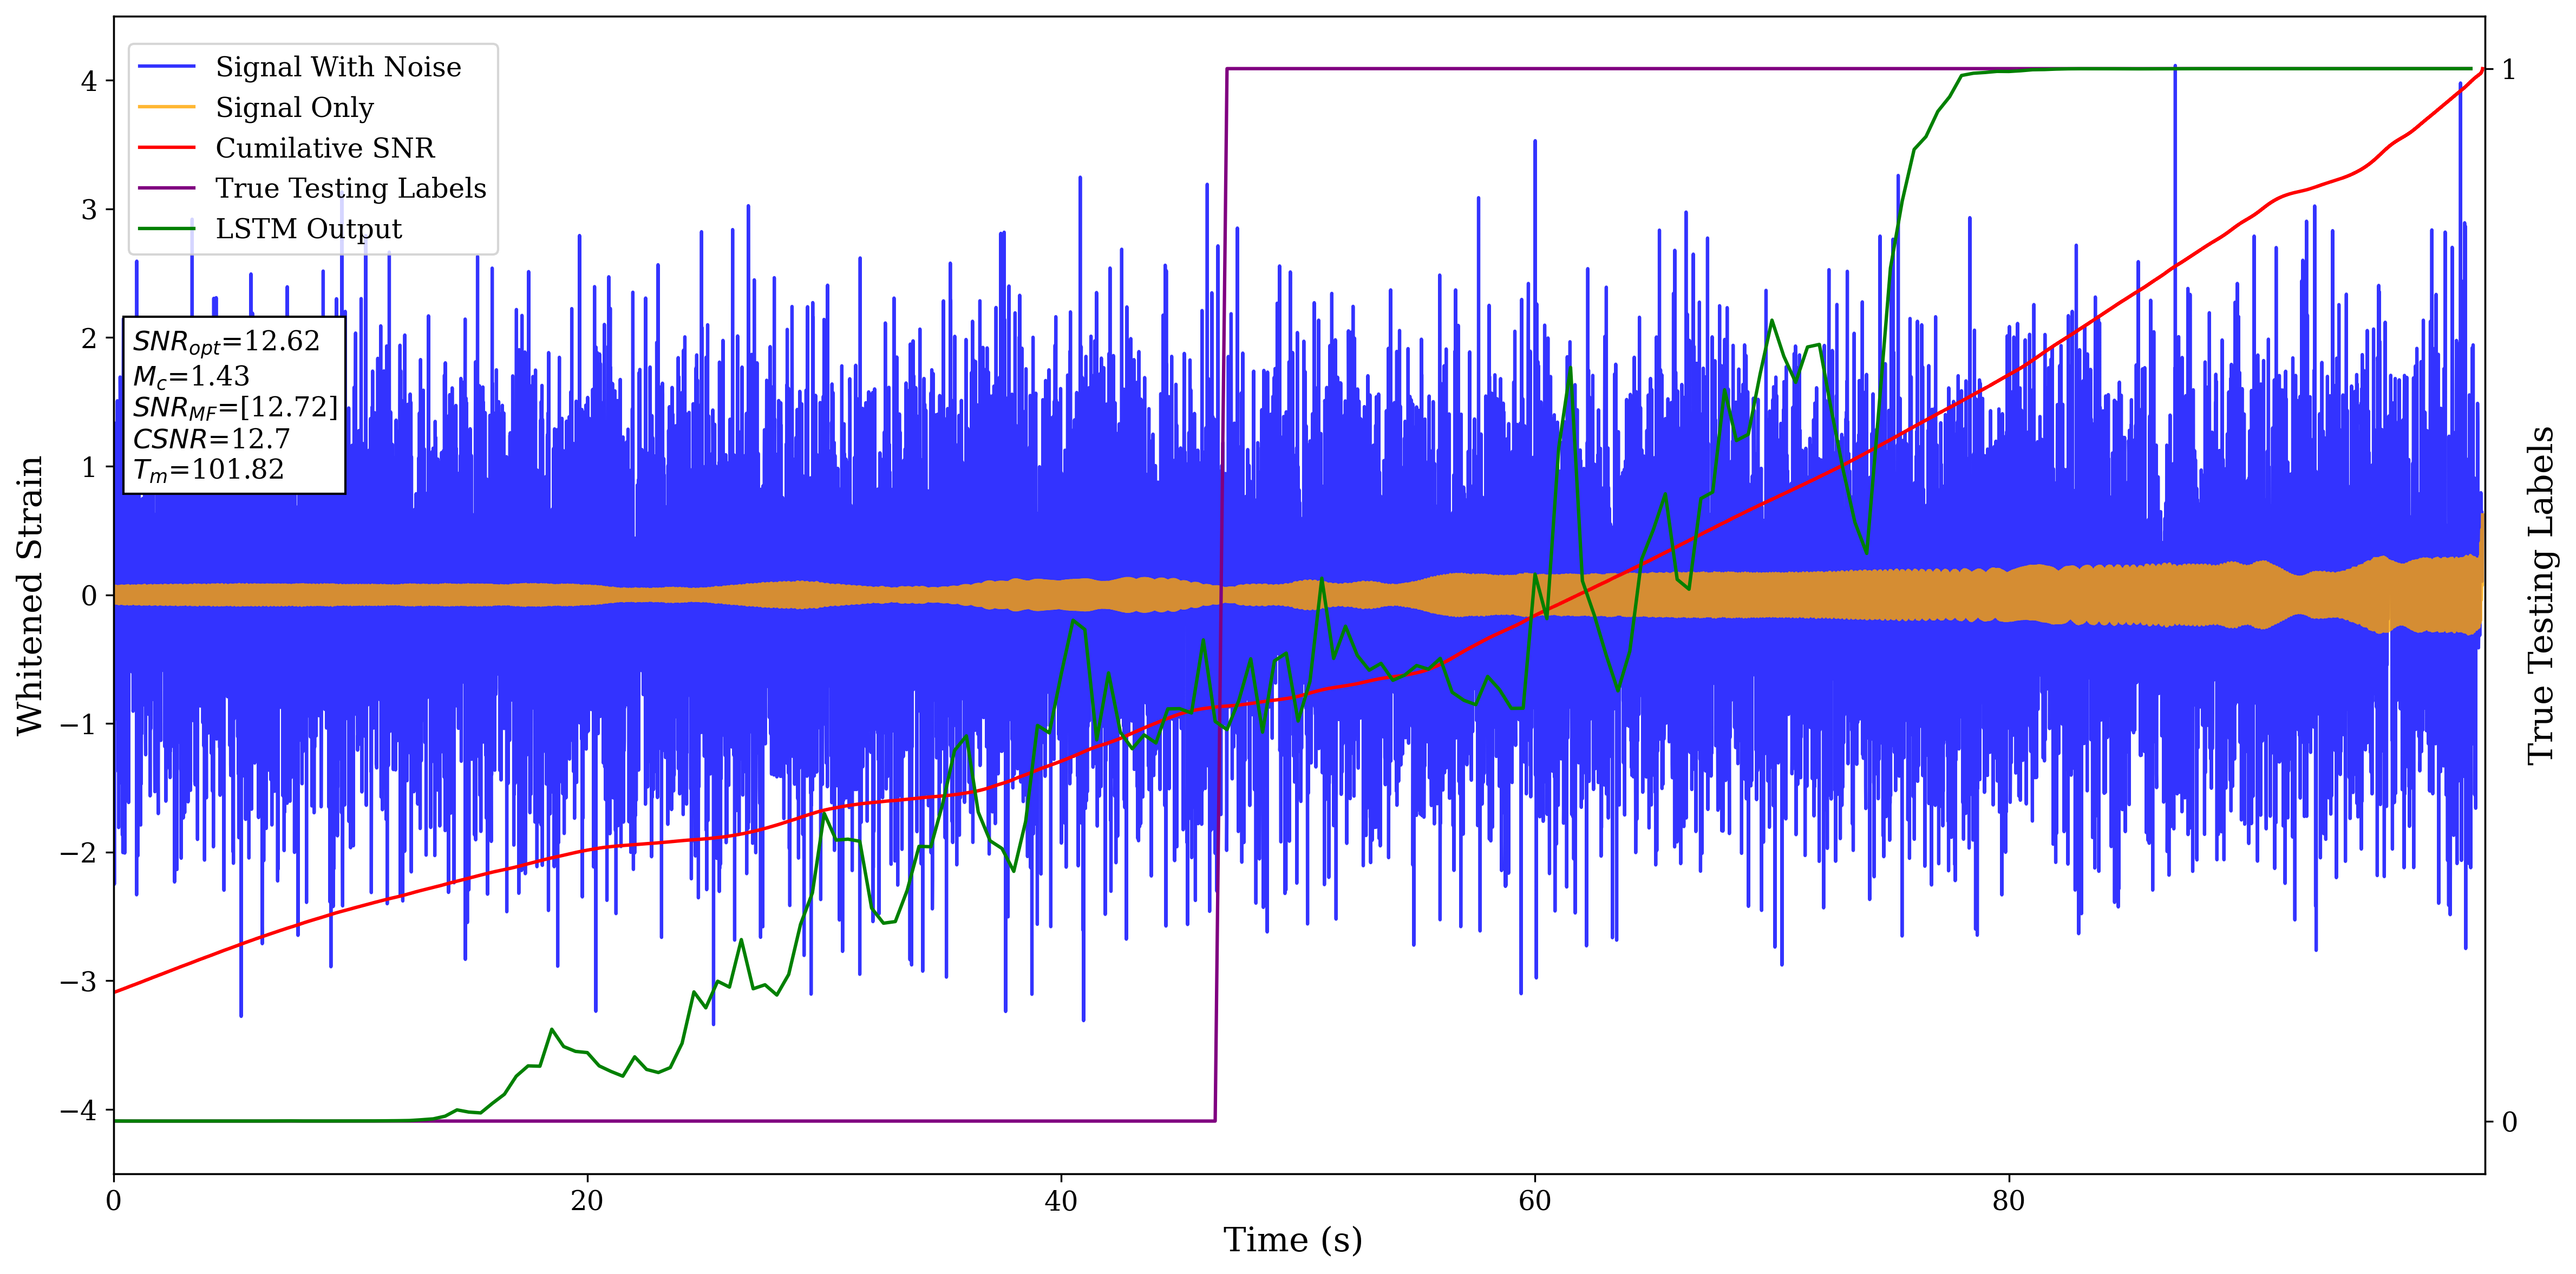Click the x-axis tick label 80
The height and width of the screenshot is (1274, 2576).
(x=2008, y=1201)
